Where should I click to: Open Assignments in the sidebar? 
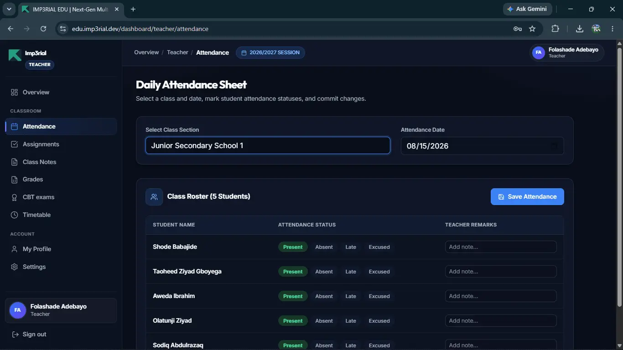point(61,144)
